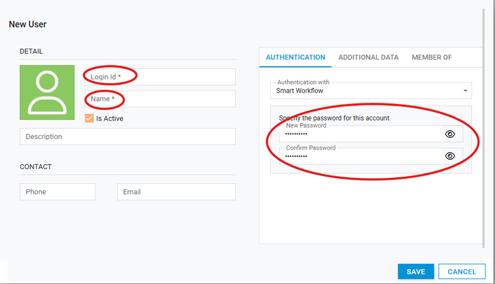The image size is (495, 284).
Task: Focus the Email input field
Action: tap(176, 192)
